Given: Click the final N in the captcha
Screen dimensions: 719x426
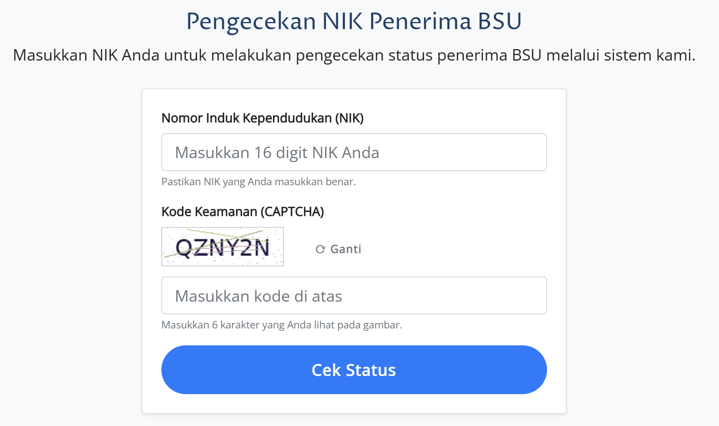Looking at the screenshot, I should (x=261, y=248).
